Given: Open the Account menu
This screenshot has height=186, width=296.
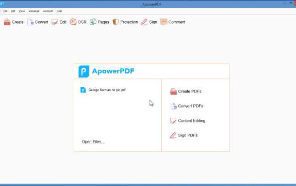Looking at the screenshot, I should [x=48, y=11].
